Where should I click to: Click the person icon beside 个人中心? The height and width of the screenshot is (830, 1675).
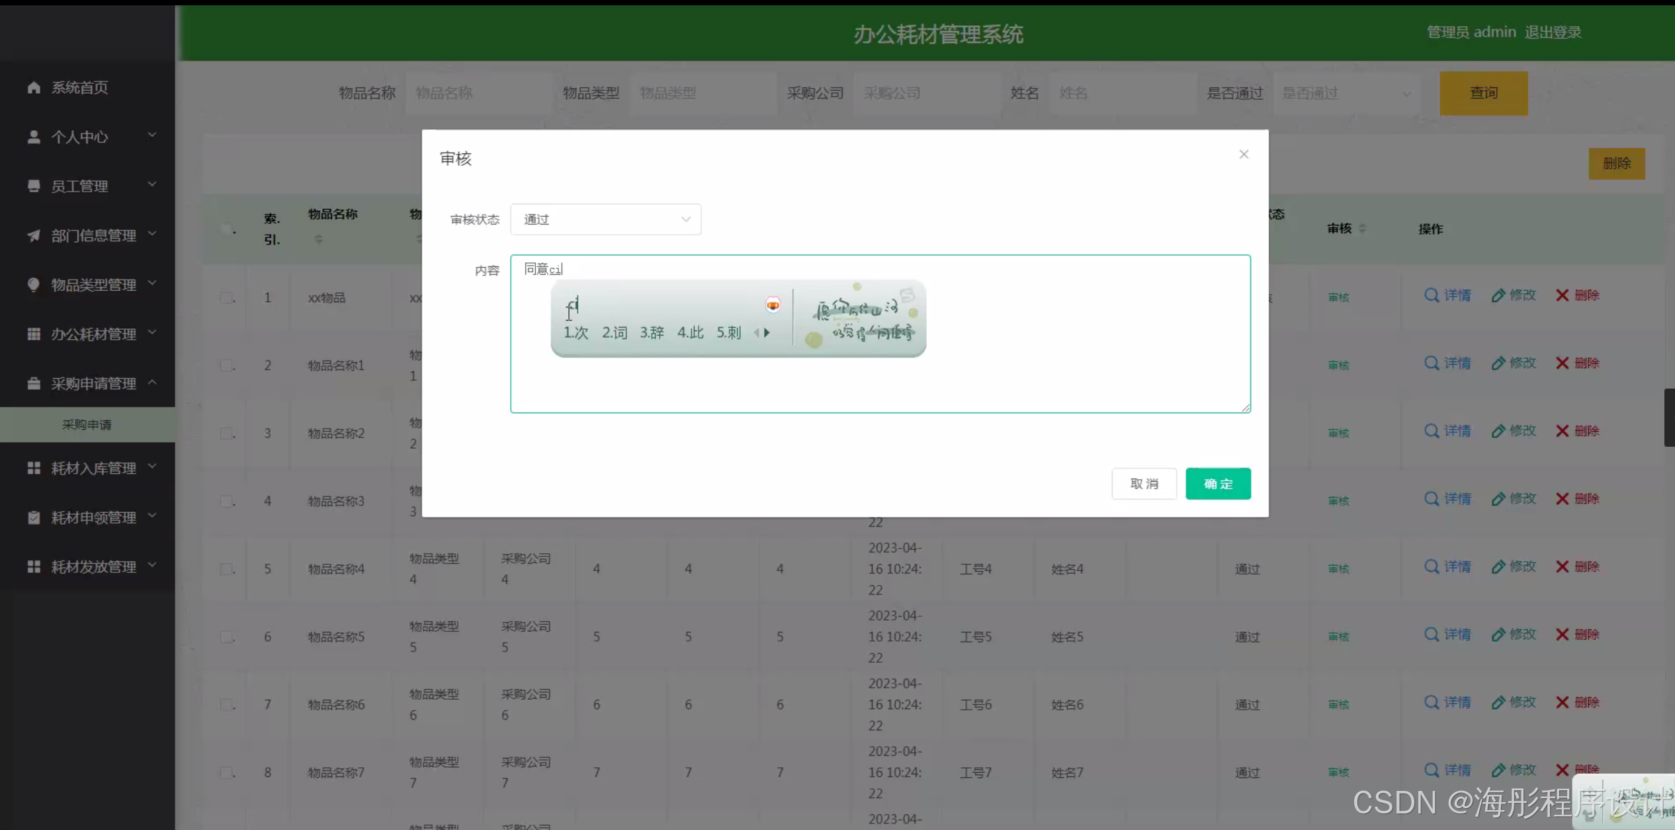click(x=34, y=137)
